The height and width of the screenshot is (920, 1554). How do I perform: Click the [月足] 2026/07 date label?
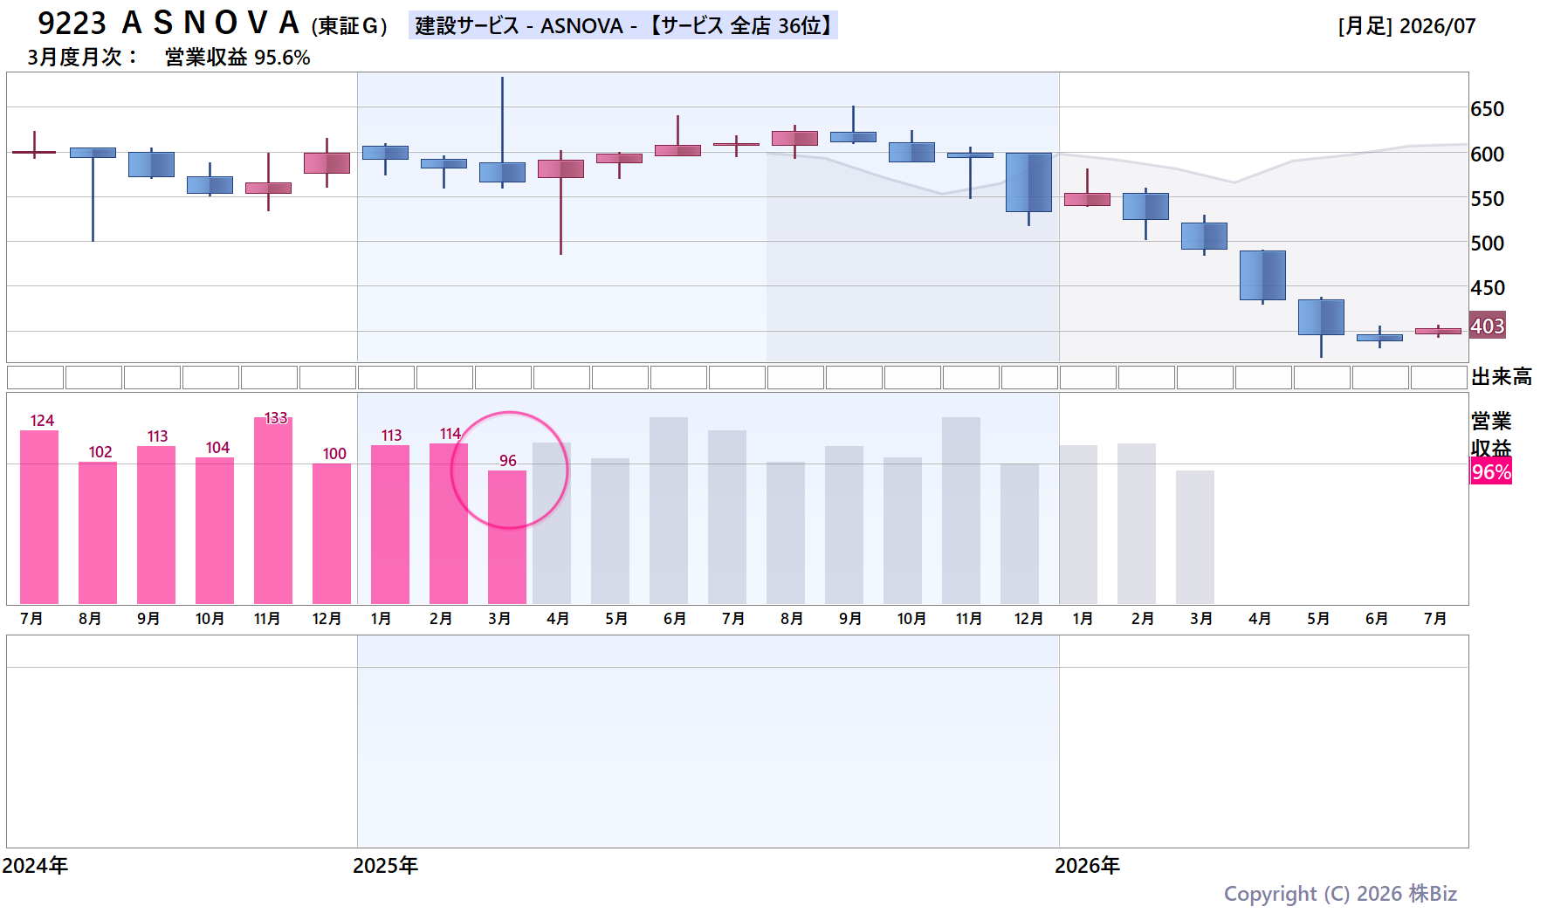(1406, 26)
